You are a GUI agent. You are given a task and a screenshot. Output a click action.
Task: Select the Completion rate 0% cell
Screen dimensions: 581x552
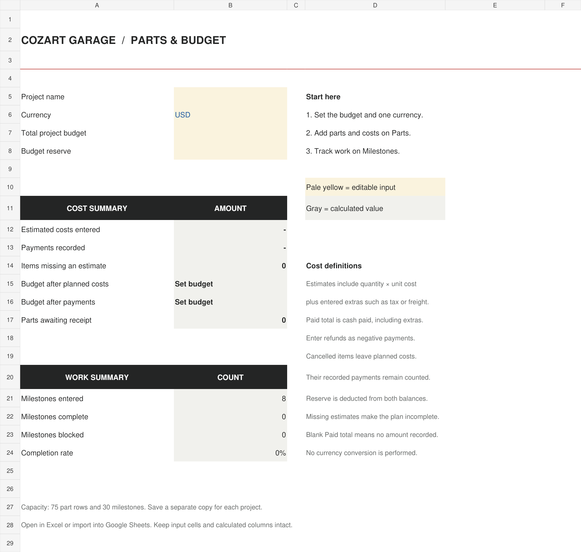pyautogui.click(x=230, y=453)
